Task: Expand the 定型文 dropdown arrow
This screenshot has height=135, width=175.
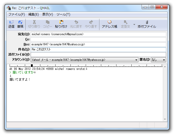Action: tap(134, 25)
